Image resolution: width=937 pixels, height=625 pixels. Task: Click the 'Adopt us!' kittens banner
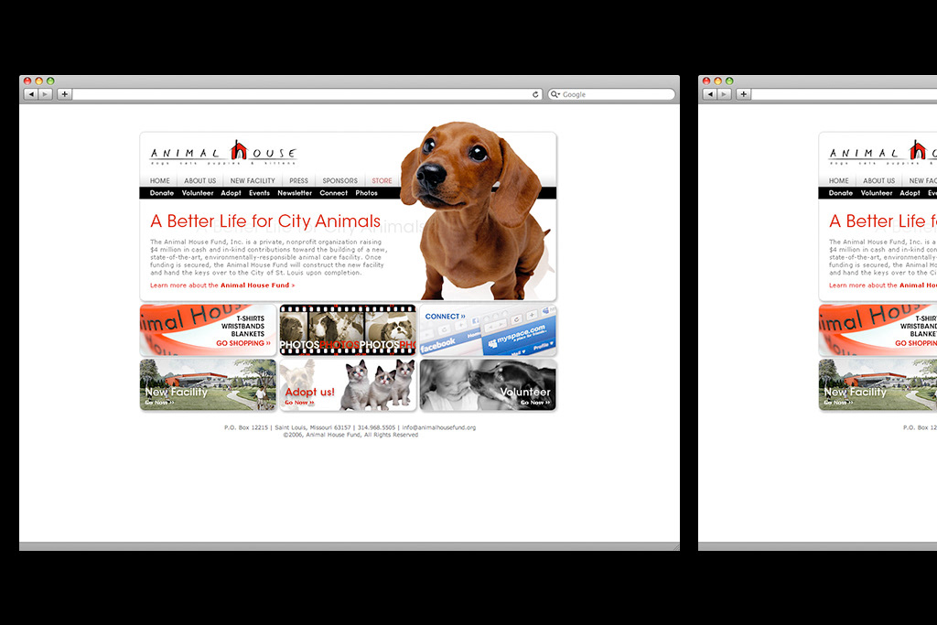coord(348,385)
